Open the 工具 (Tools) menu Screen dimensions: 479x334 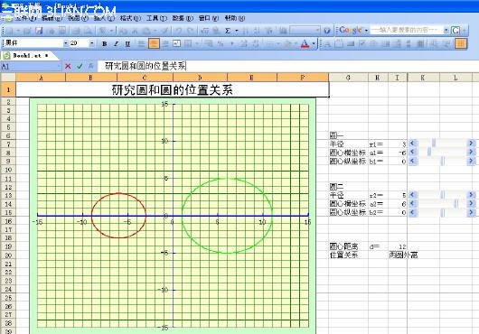click(156, 18)
